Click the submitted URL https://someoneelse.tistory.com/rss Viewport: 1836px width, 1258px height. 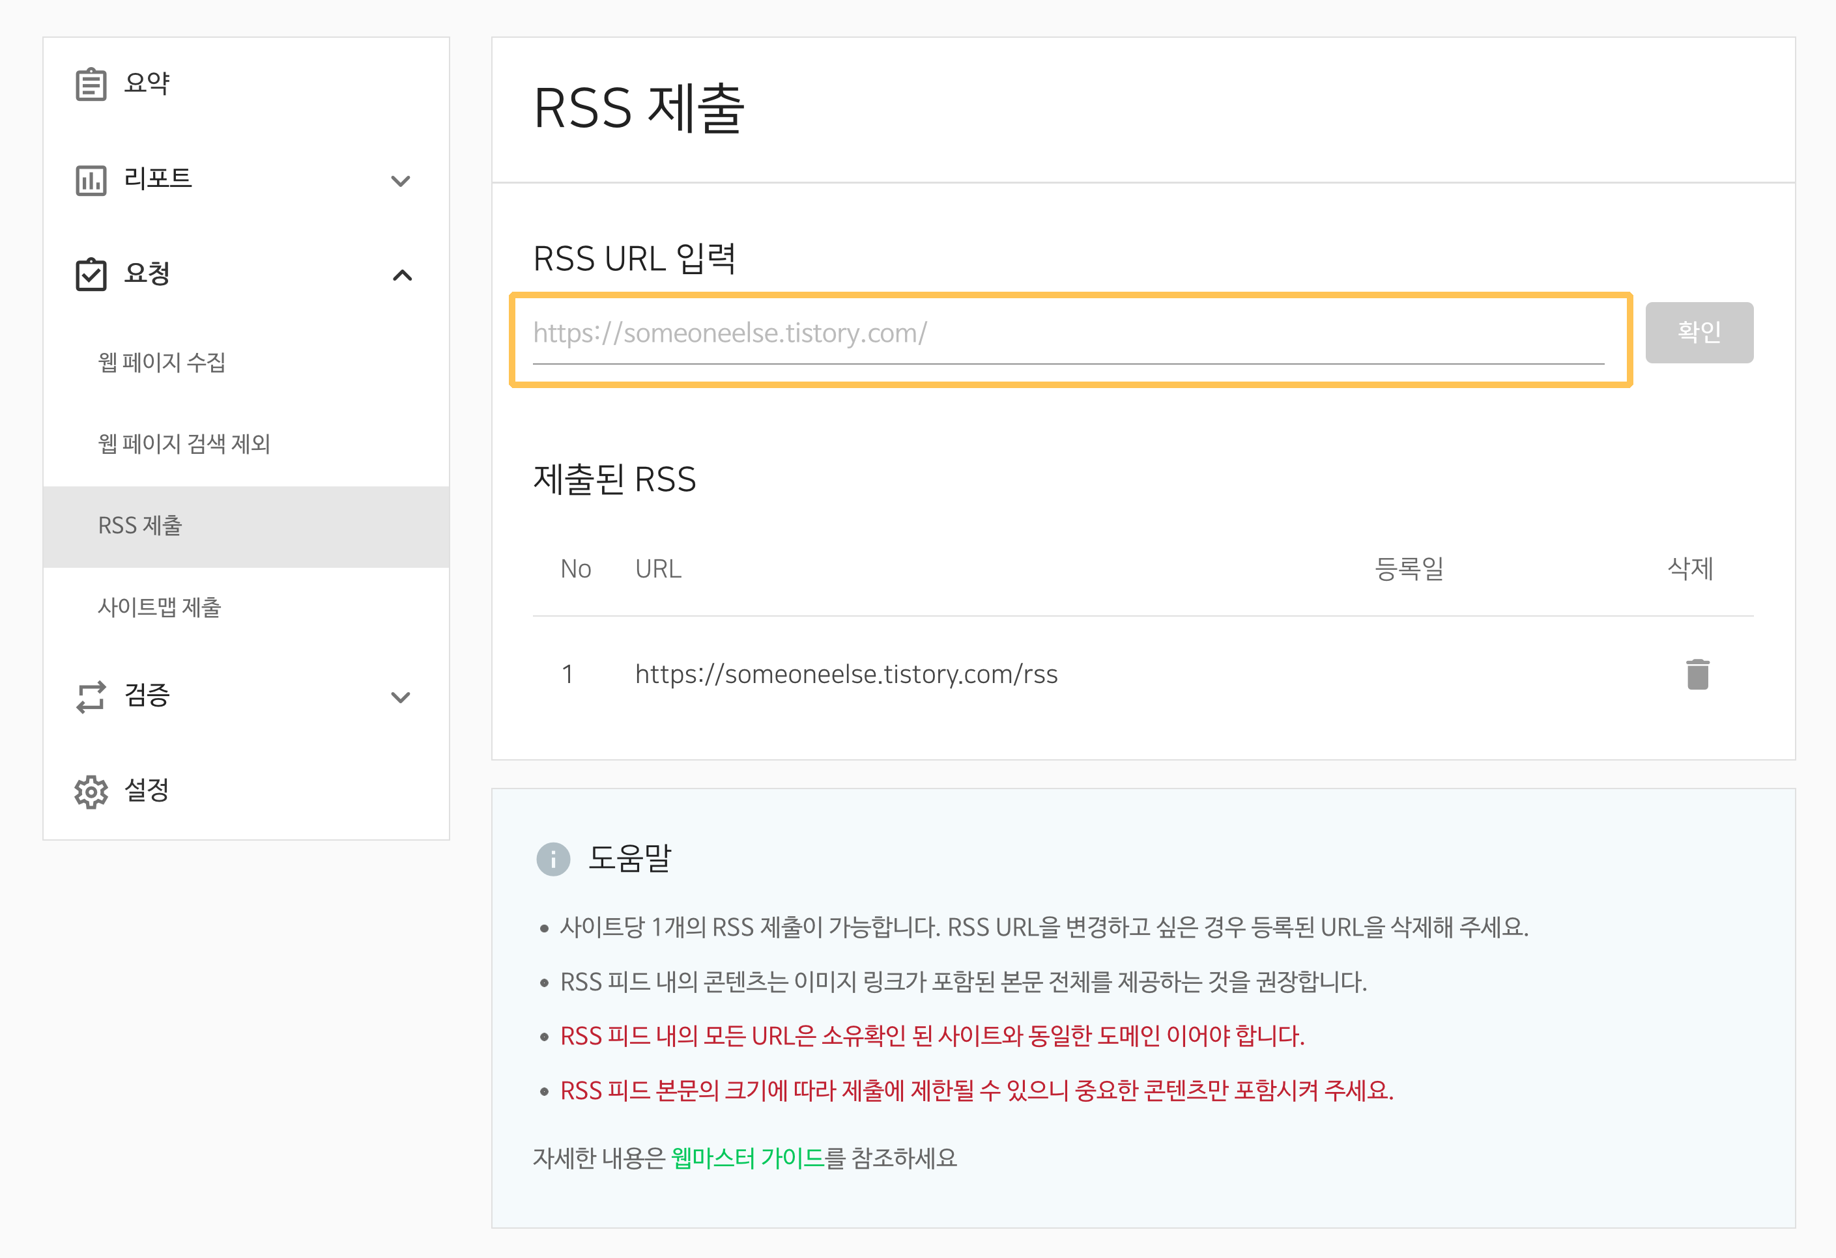[846, 675]
